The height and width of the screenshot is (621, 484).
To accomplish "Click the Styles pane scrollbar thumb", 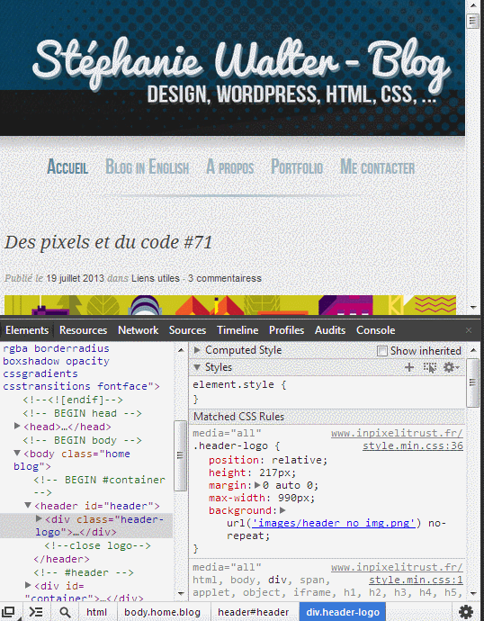I will click(472, 382).
